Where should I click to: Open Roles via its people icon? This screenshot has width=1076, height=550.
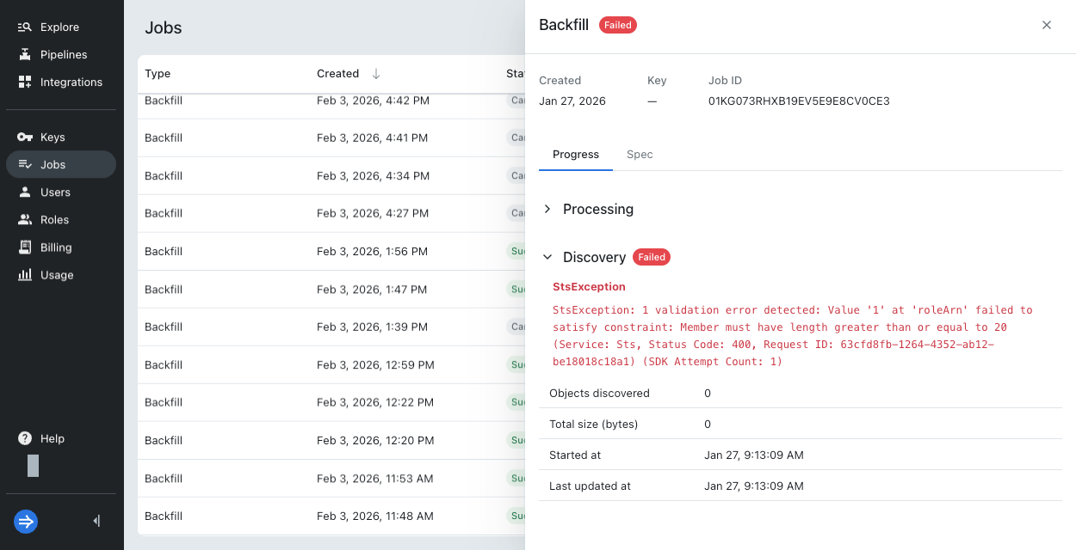(24, 220)
